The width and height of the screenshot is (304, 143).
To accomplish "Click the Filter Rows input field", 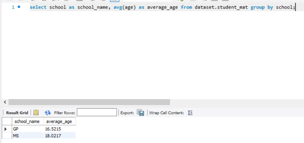I will tap(97, 112).
